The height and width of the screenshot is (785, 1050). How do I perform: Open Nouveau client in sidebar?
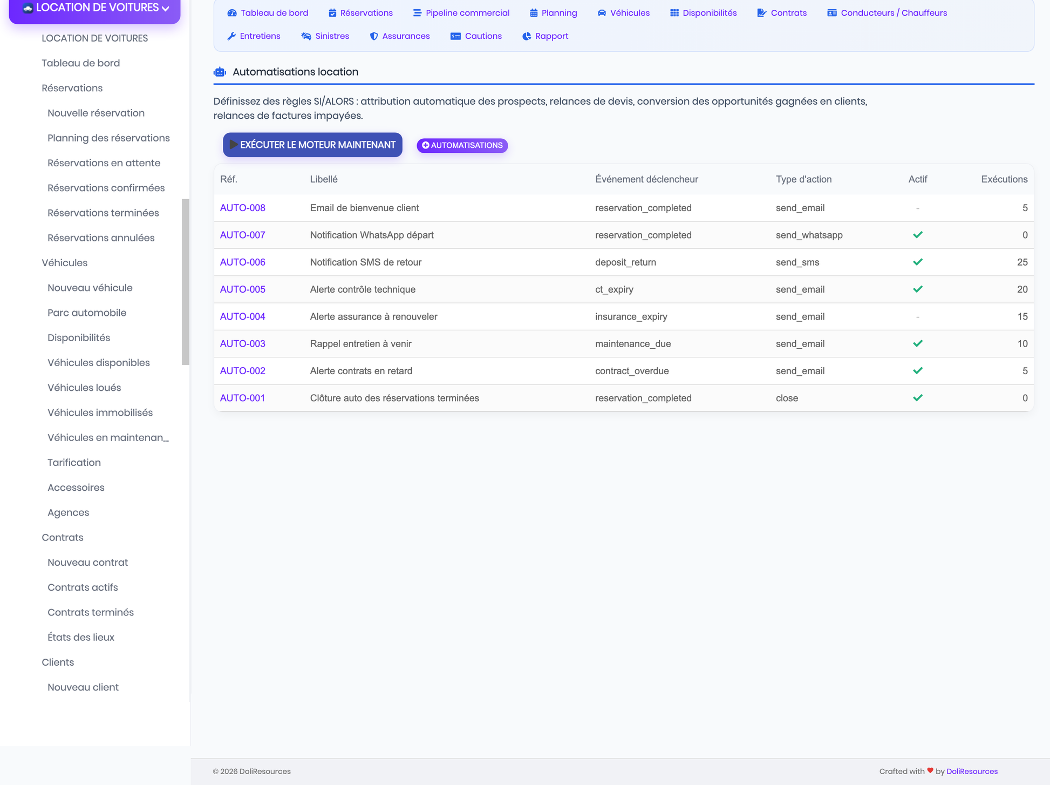83,687
